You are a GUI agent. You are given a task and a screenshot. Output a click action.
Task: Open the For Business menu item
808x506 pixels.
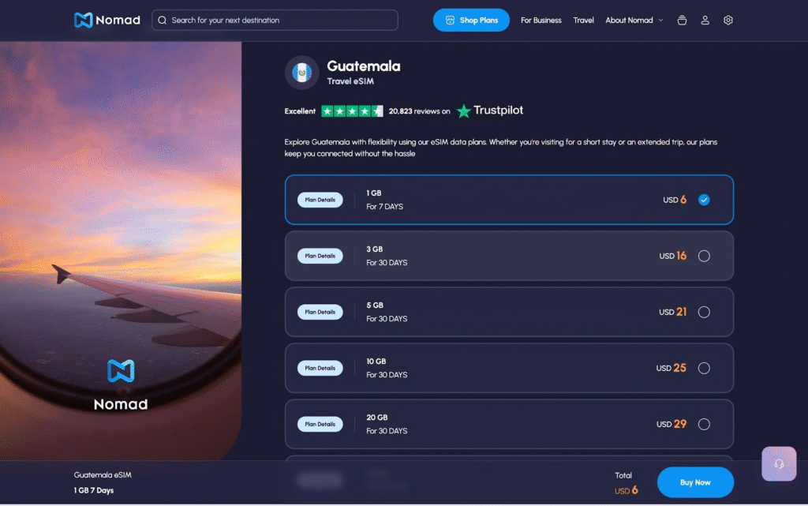point(541,20)
